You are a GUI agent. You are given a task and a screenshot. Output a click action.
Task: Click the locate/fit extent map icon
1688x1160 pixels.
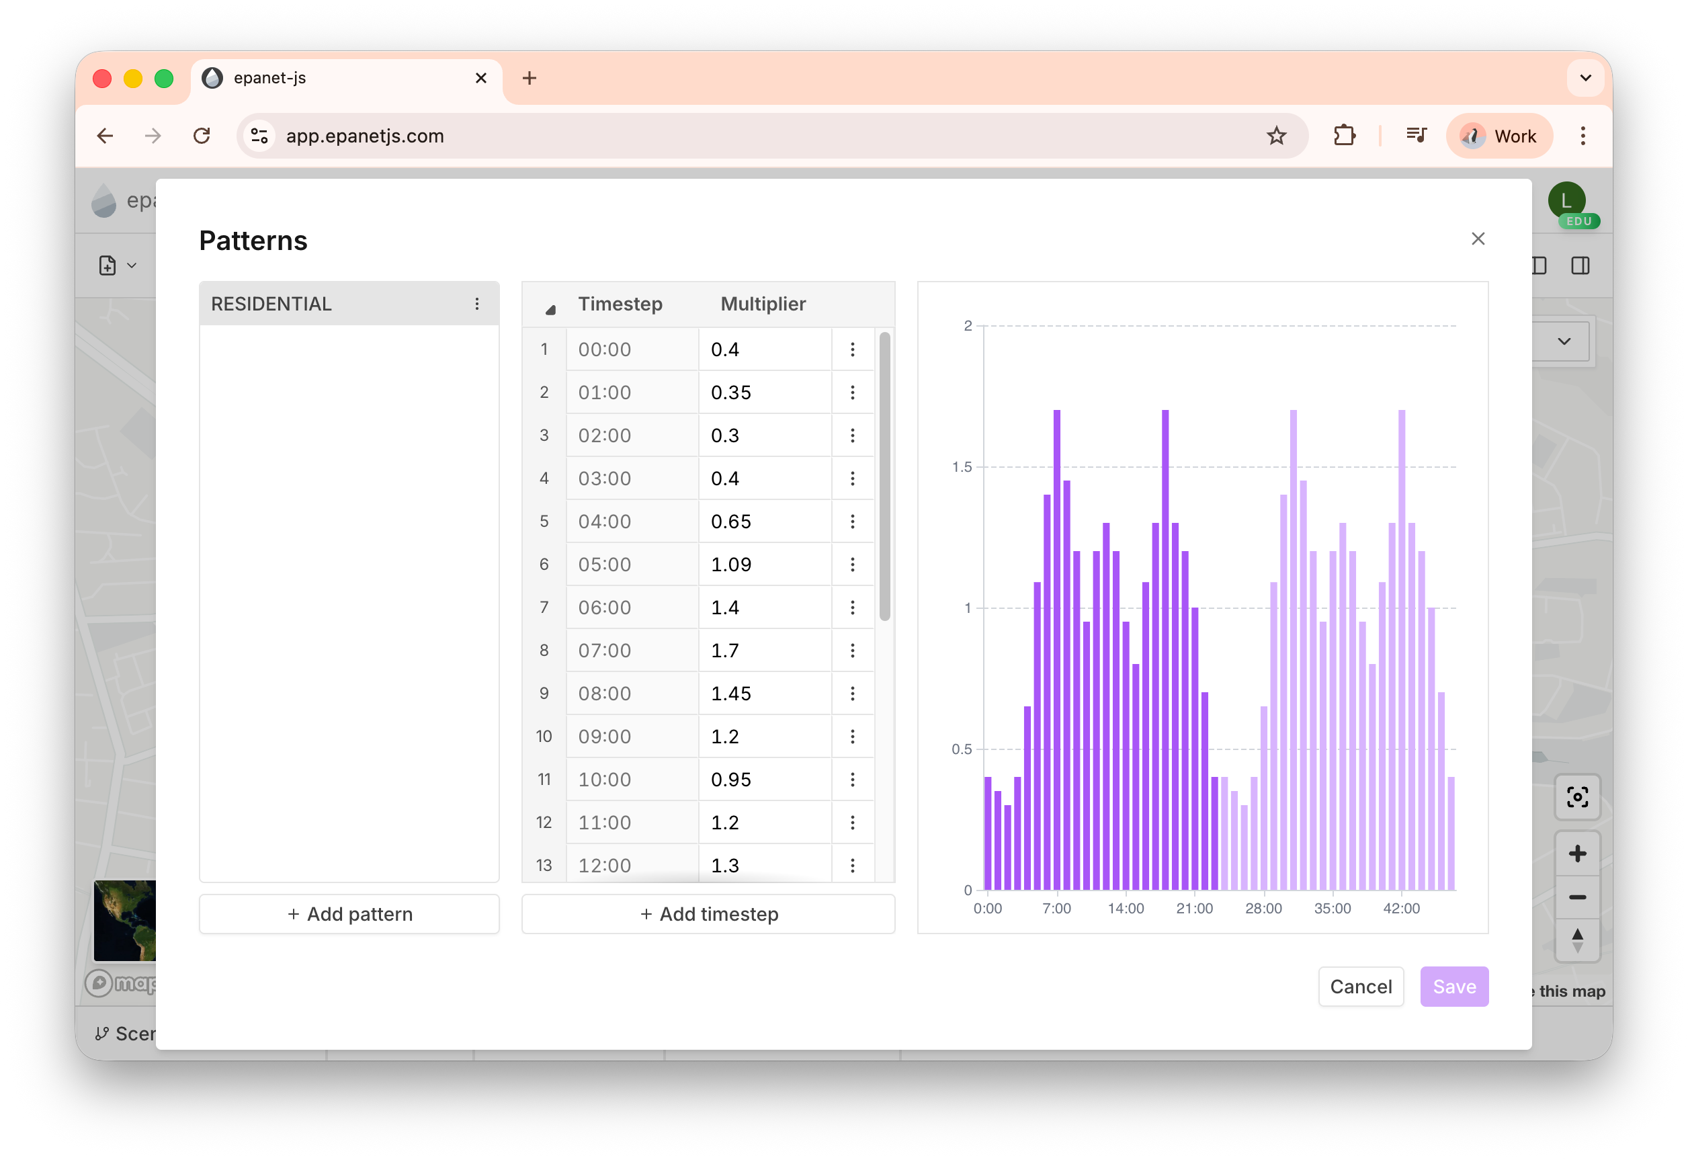[1577, 797]
